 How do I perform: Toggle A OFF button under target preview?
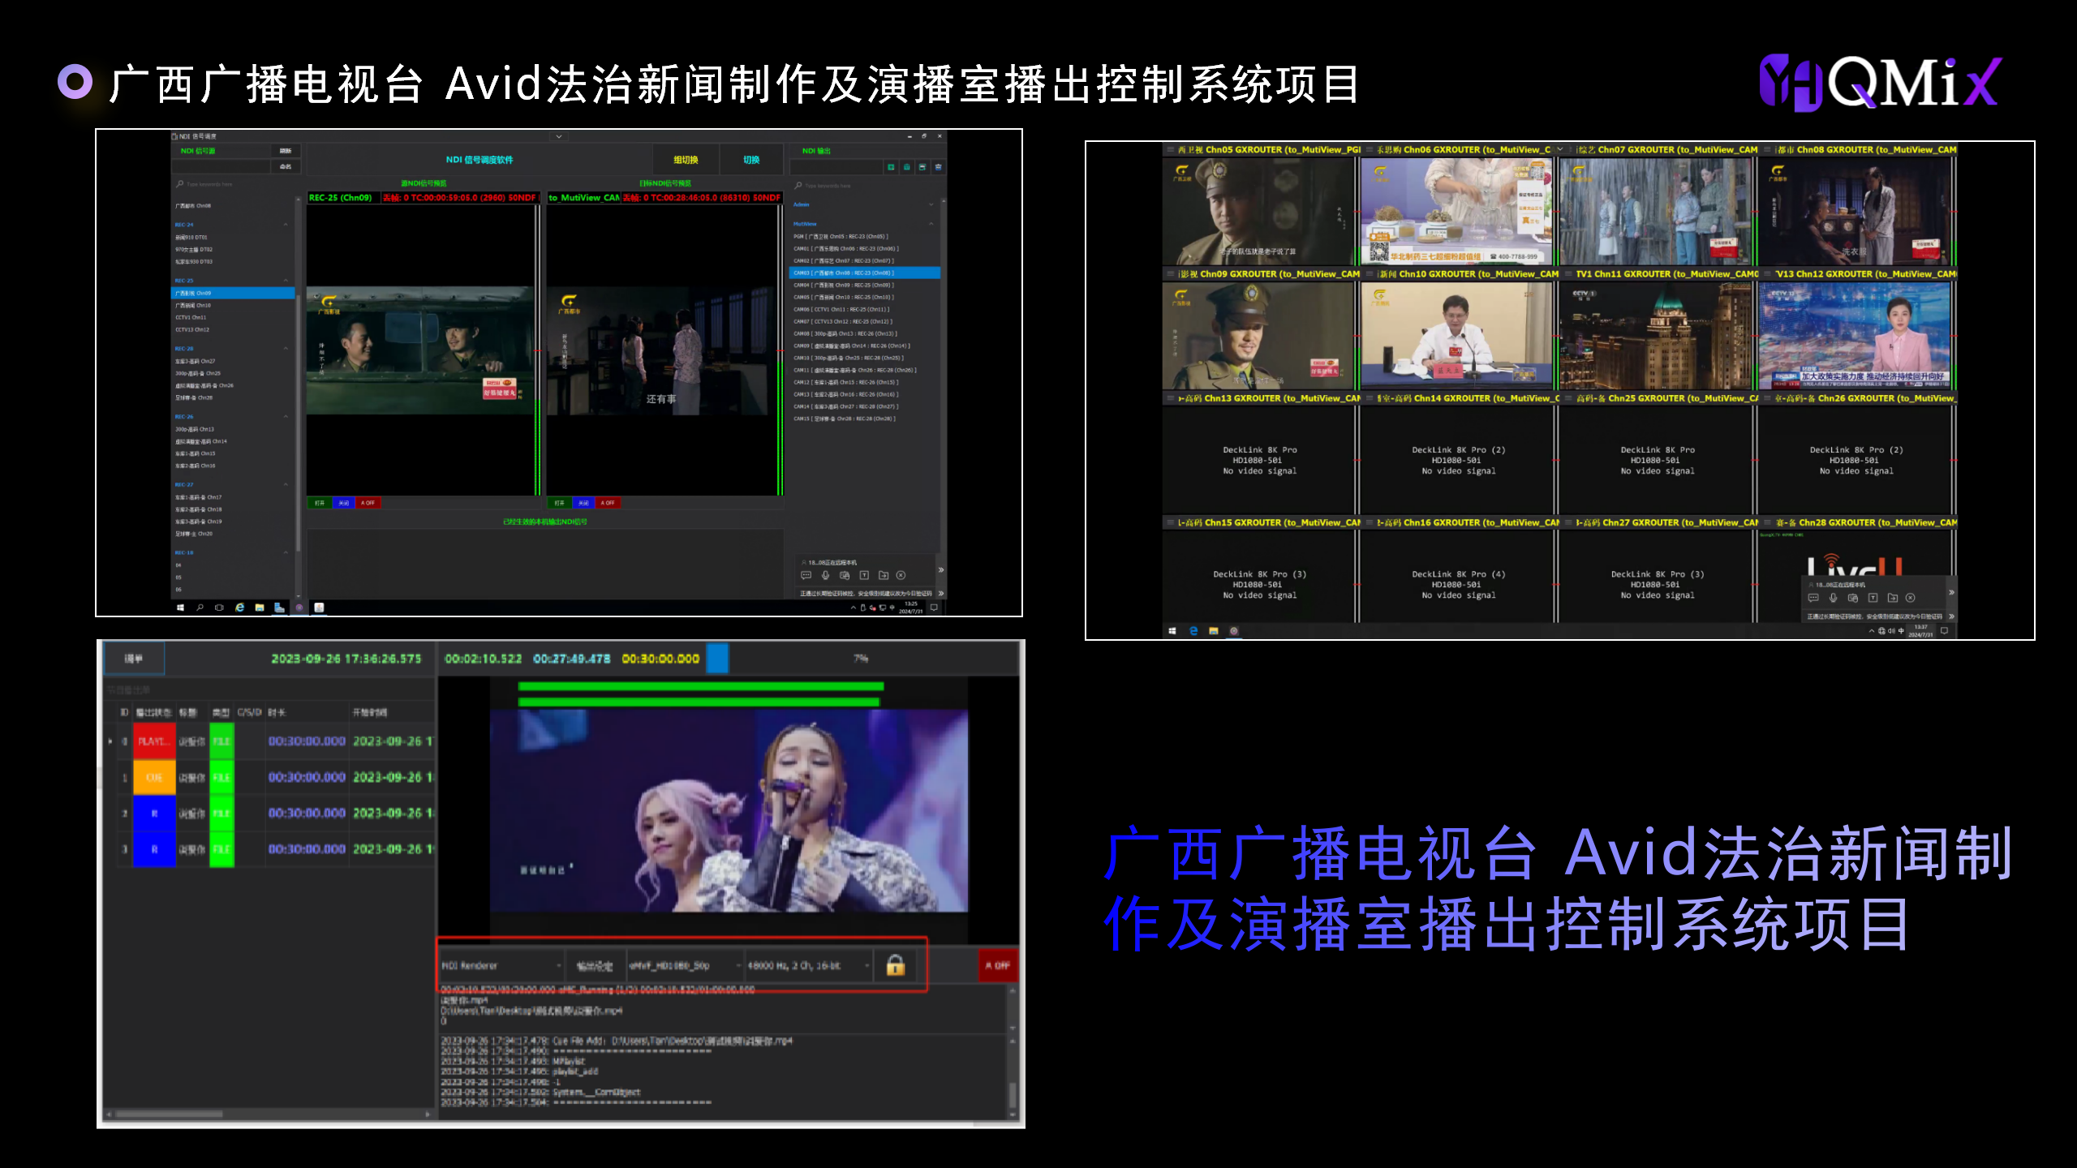[x=608, y=503]
